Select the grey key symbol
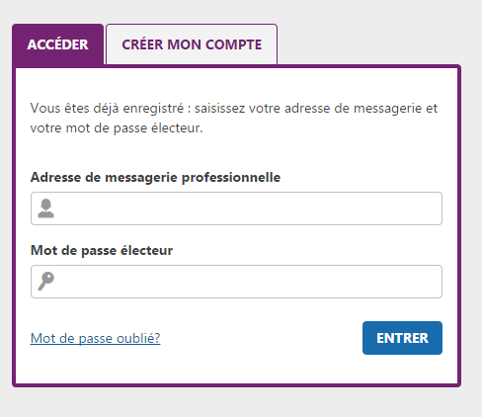The image size is (482, 417). coord(45,281)
